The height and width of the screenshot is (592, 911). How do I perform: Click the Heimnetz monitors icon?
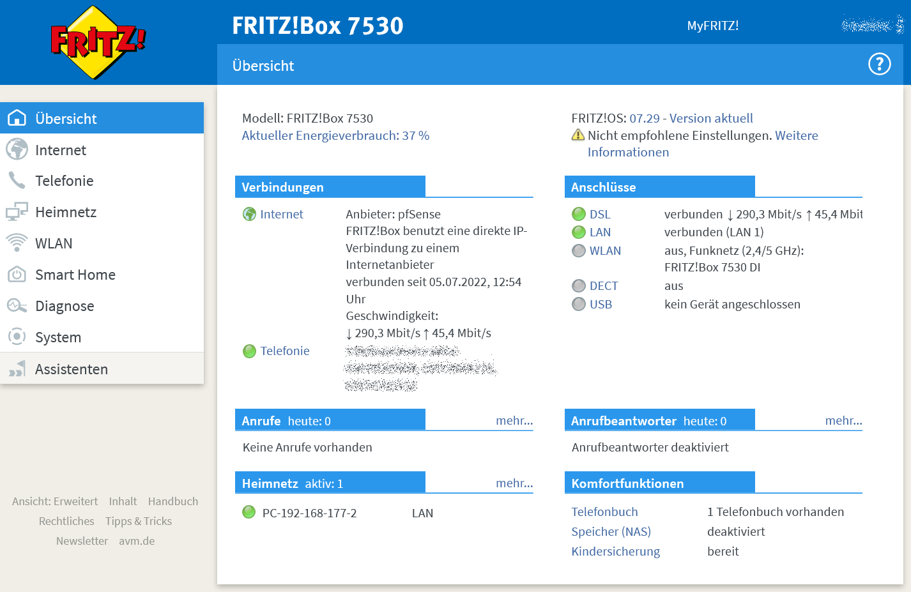(17, 212)
